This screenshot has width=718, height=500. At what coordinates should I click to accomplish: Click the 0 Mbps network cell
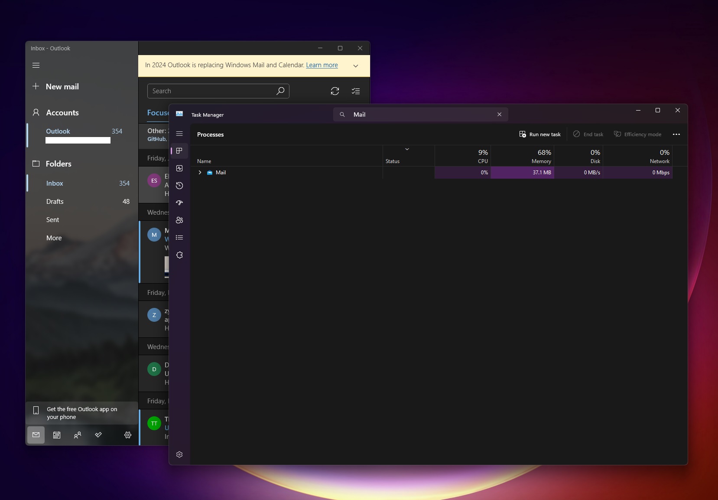(x=637, y=173)
